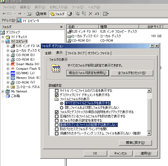Select Smart Media (H:) tree icon
This screenshot has height=166, width=168.
13,64
